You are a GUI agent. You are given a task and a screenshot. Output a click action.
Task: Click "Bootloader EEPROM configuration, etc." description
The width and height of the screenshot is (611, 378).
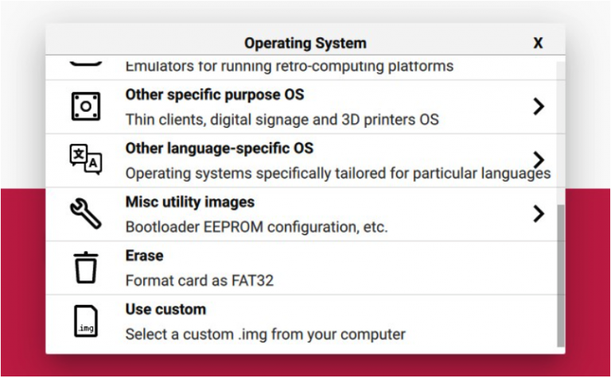coord(256,227)
